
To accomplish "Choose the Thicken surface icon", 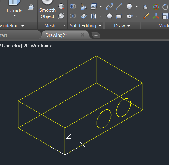I will pos(83,16).
